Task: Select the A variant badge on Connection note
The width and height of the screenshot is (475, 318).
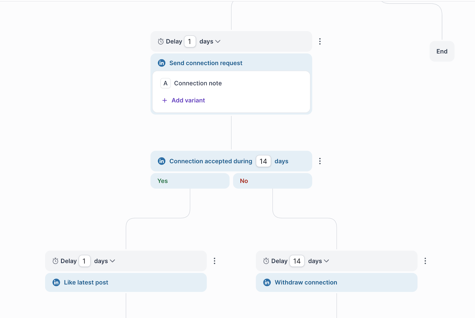Action: 165,83
